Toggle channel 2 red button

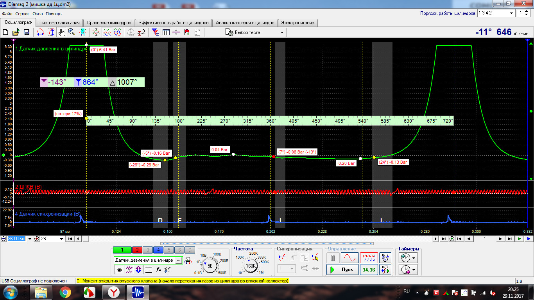click(136, 250)
